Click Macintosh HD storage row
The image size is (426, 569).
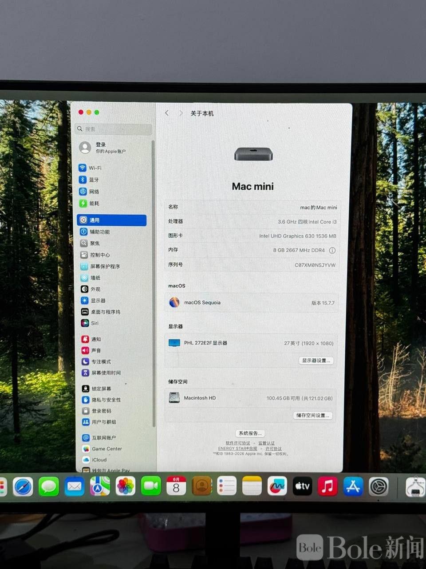(x=251, y=398)
